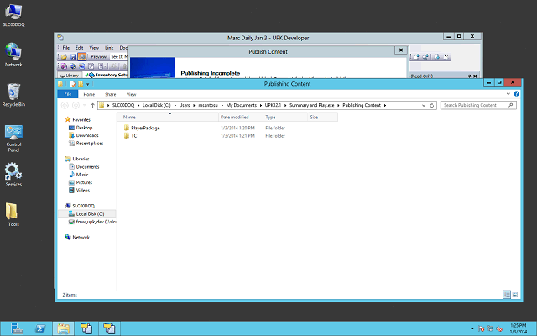The width and height of the screenshot is (537, 336).
Task: Click first icon in UPK right-side toolbar
Action: (x=416, y=57)
